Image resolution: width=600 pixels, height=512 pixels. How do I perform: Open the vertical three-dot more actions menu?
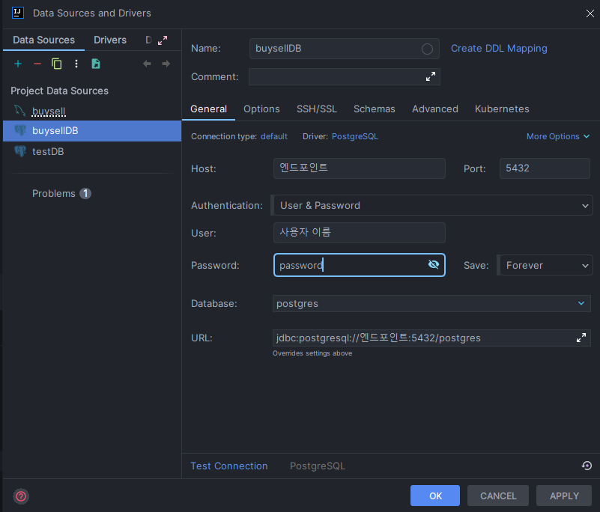(76, 64)
